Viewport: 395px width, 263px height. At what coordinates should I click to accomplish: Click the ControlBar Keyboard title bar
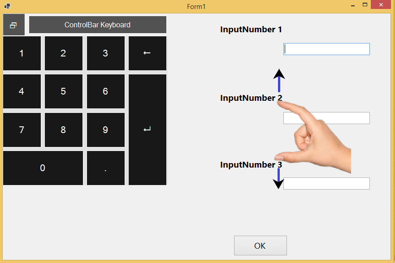[x=97, y=25]
